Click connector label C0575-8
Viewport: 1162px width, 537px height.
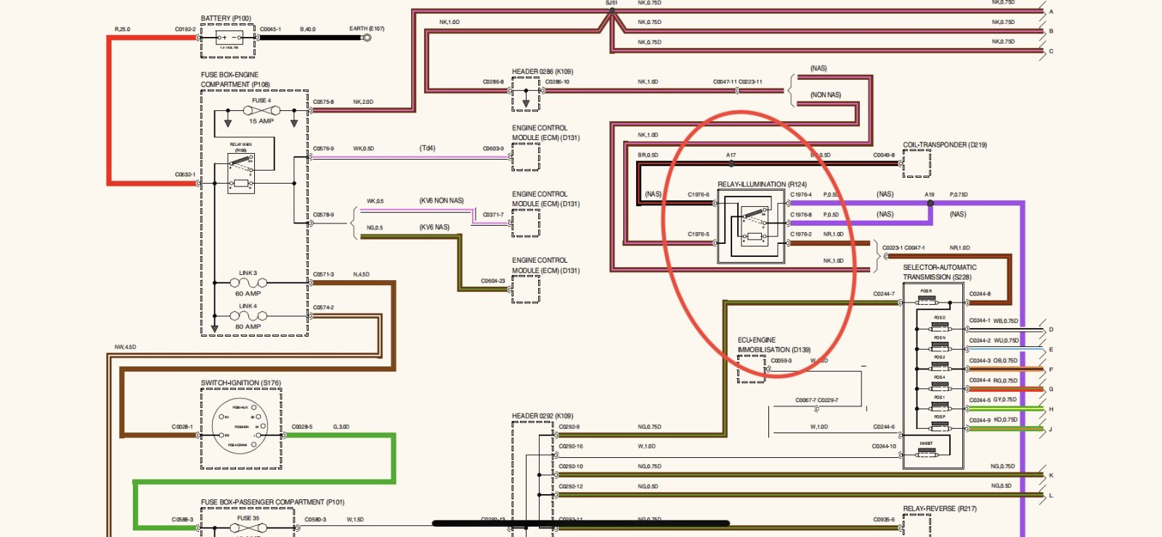click(x=323, y=102)
